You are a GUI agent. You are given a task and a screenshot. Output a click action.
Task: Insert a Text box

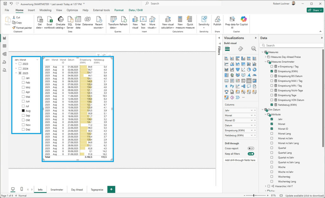(x=143, y=22)
